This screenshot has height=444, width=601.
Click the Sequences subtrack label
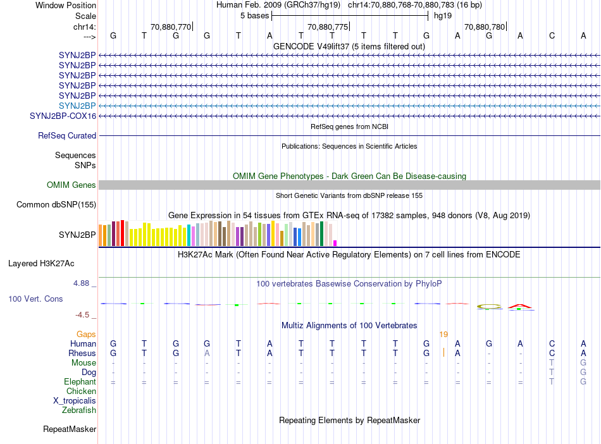(x=75, y=155)
